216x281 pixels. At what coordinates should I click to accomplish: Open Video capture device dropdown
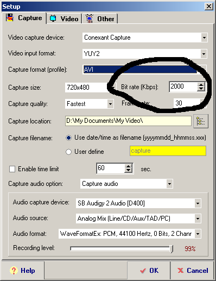click(204, 38)
